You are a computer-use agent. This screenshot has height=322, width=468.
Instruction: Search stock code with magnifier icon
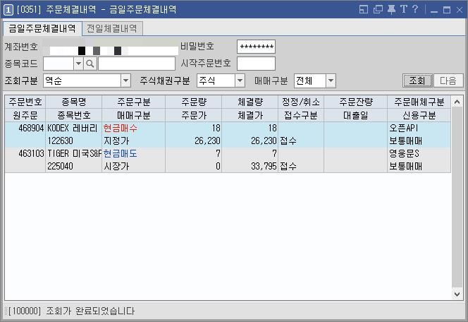[90, 64]
